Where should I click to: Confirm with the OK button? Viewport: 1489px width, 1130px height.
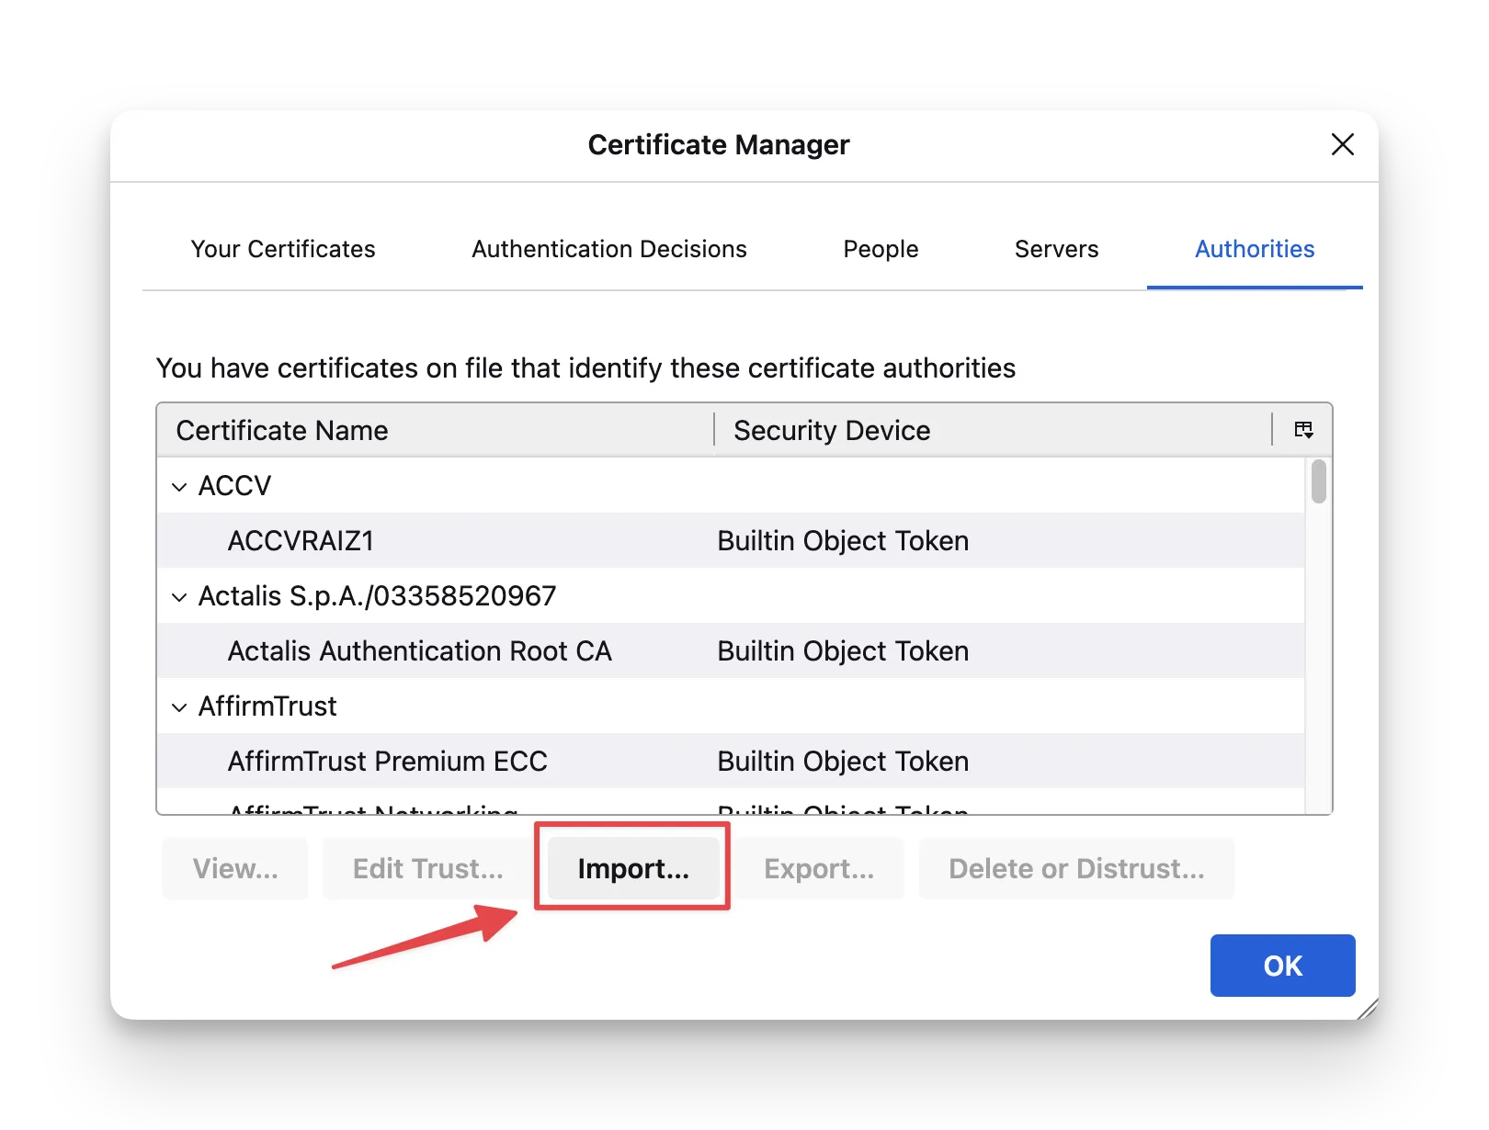(1282, 966)
